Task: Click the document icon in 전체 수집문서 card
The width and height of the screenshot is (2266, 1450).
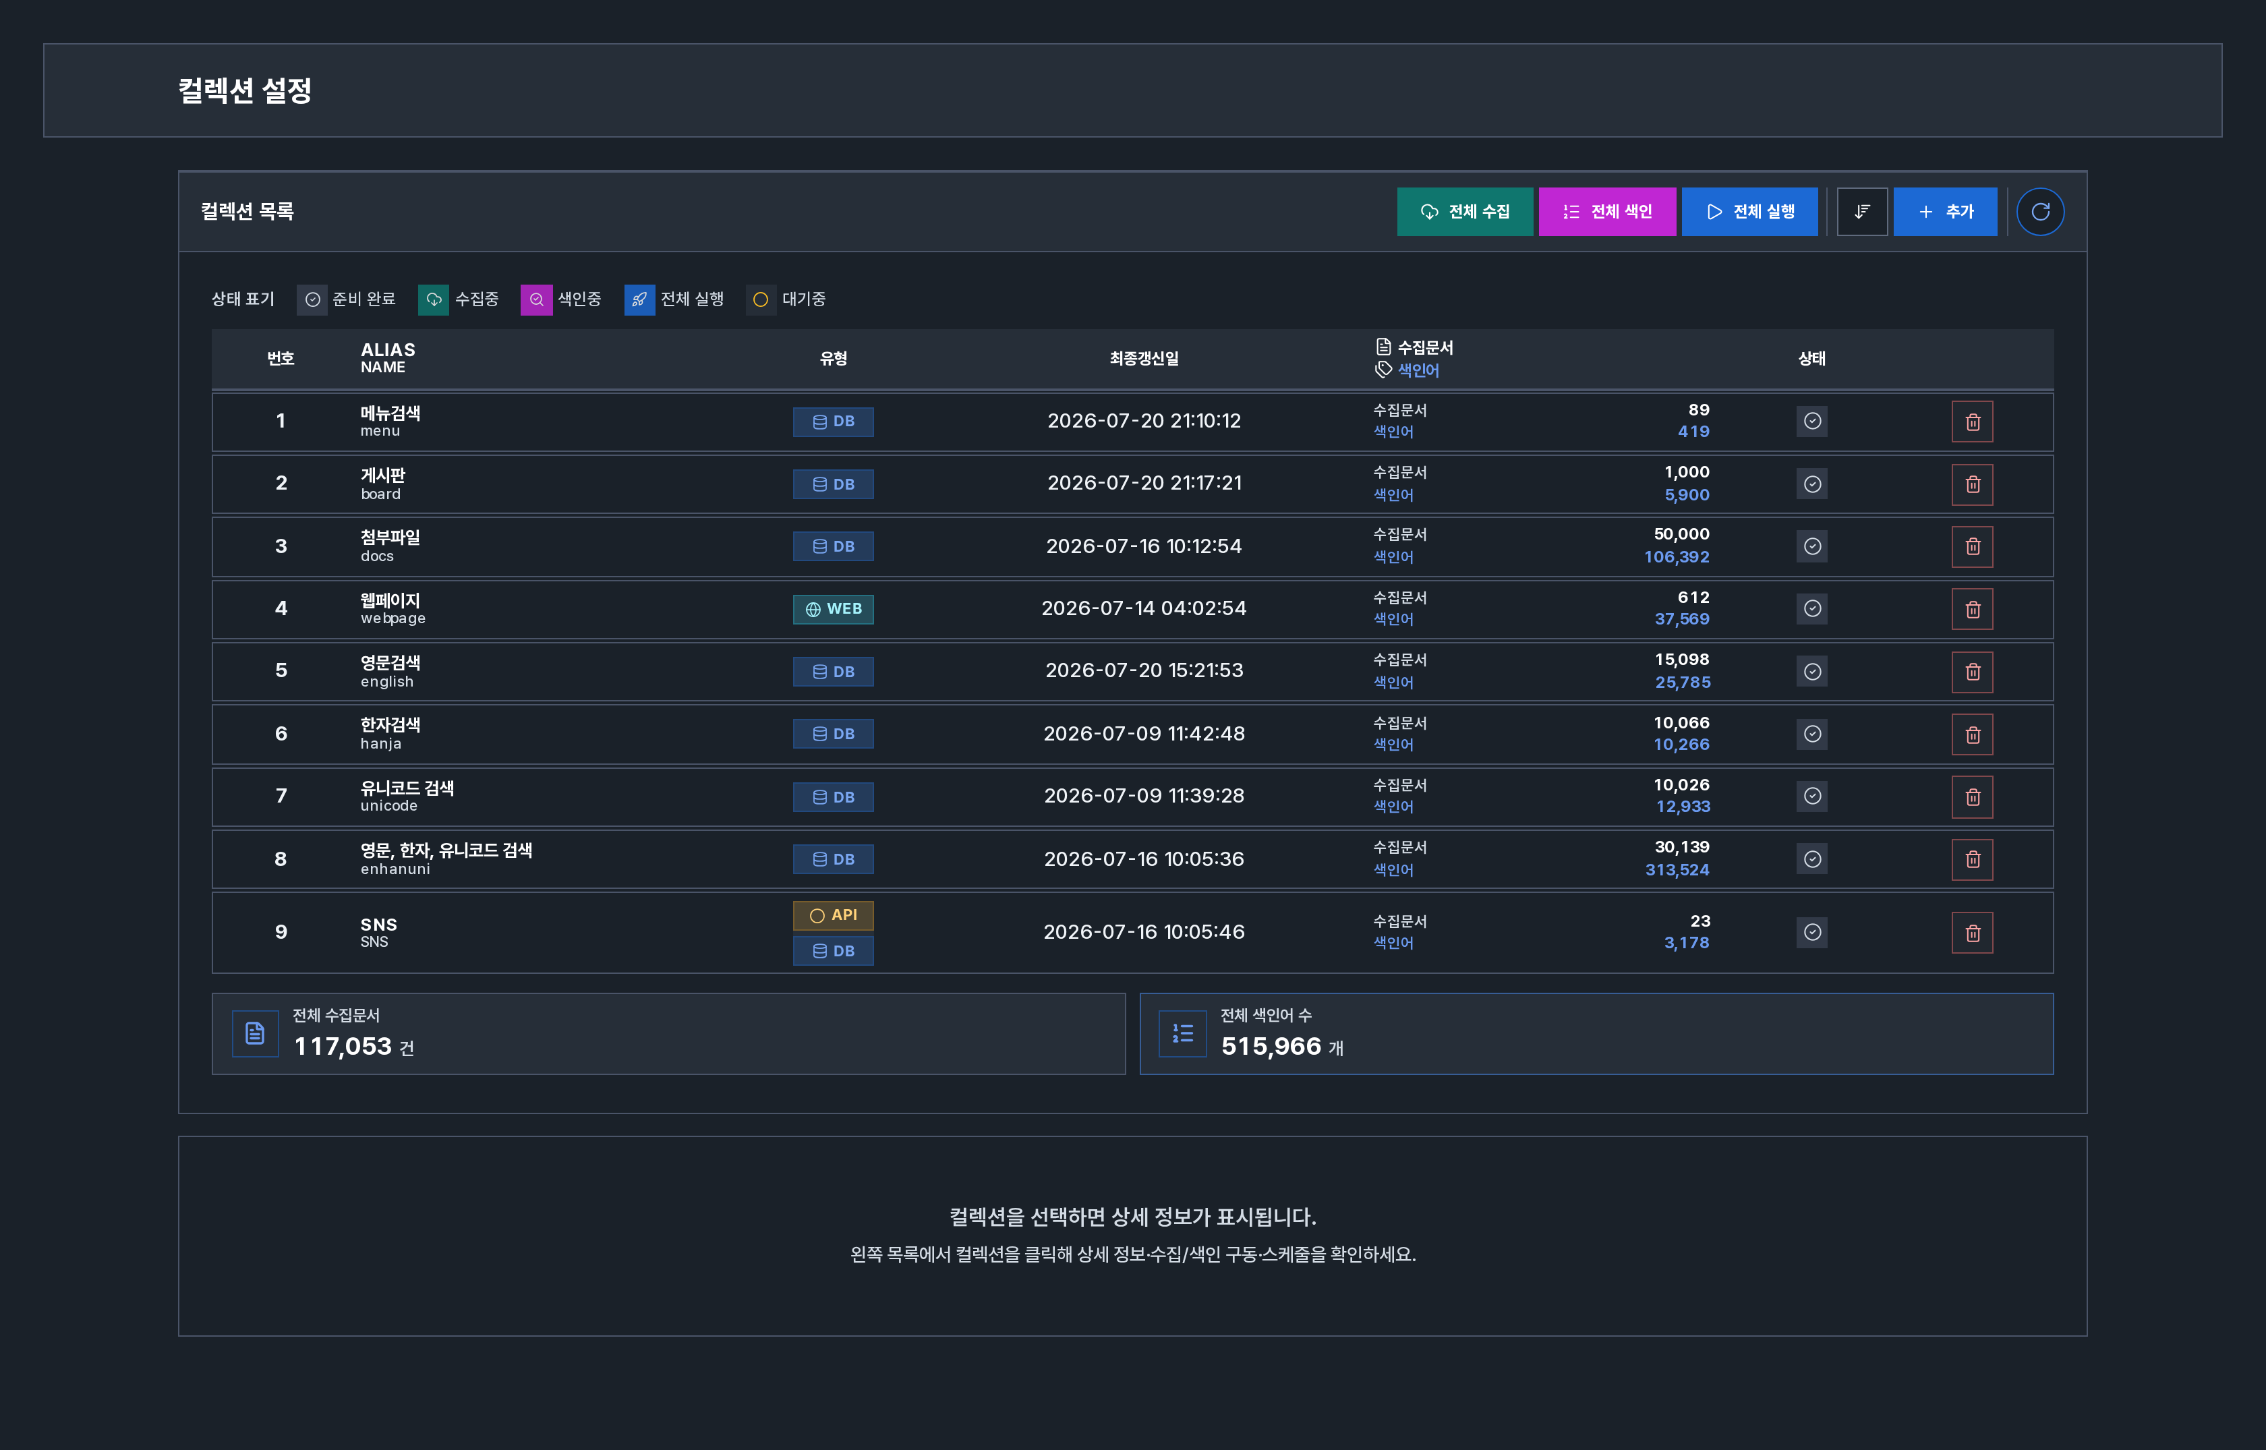Action: coord(255,1034)
